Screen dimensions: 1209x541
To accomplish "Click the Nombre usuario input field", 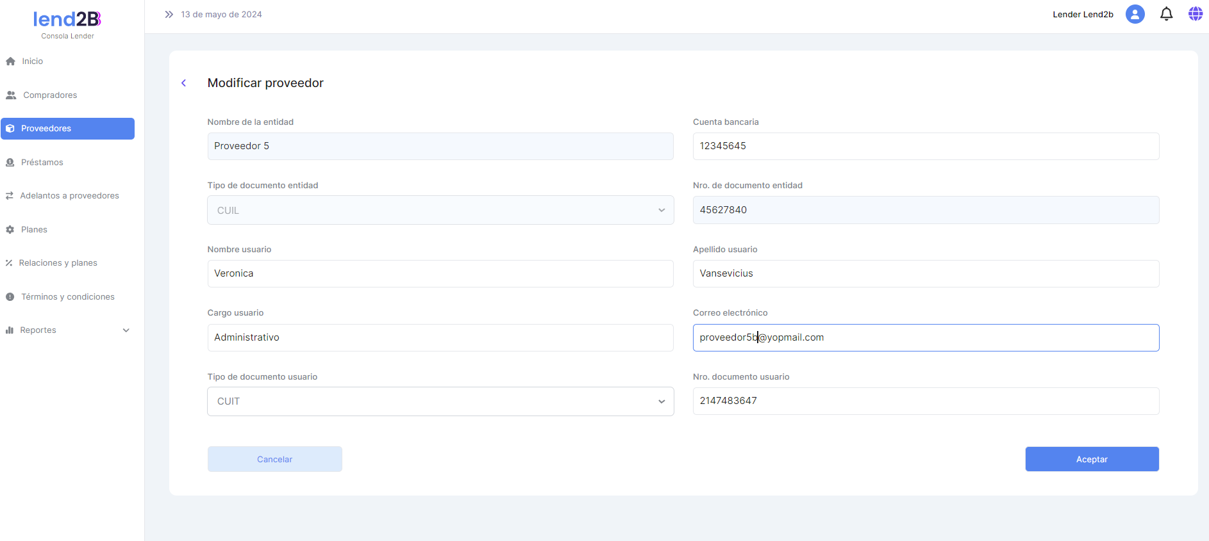I will pyautogui.click(x=440, y=274).
